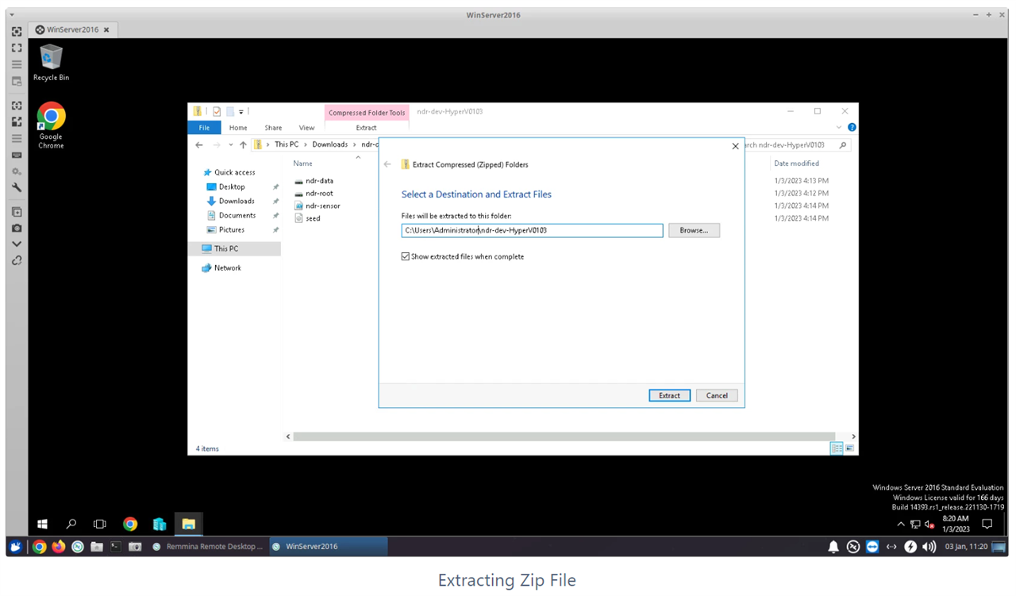This screenshot has height=596, width=1016.
Task: Toggle Remmina grab keyboard events icon
Action: pyautogui.click(x=17, y=155)
